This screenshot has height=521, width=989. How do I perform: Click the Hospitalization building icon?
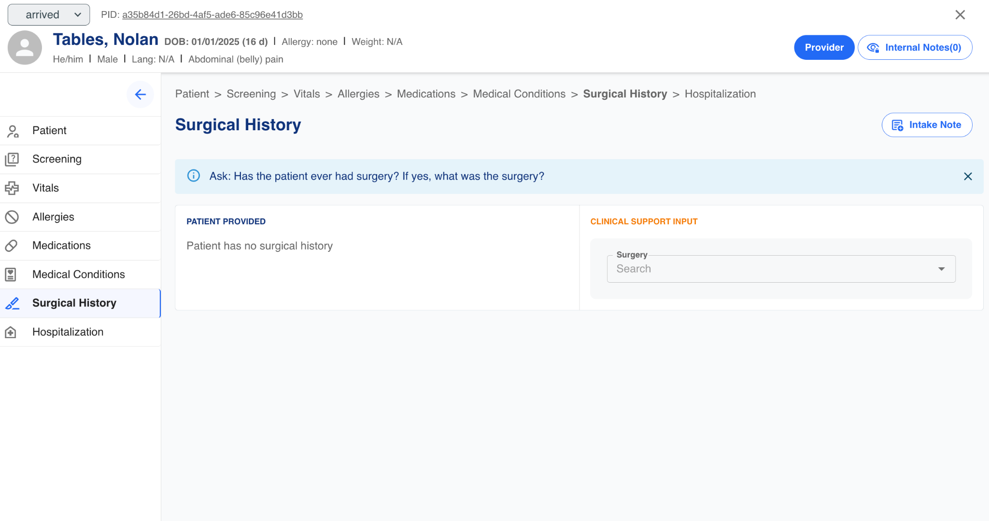click(11, 332)
